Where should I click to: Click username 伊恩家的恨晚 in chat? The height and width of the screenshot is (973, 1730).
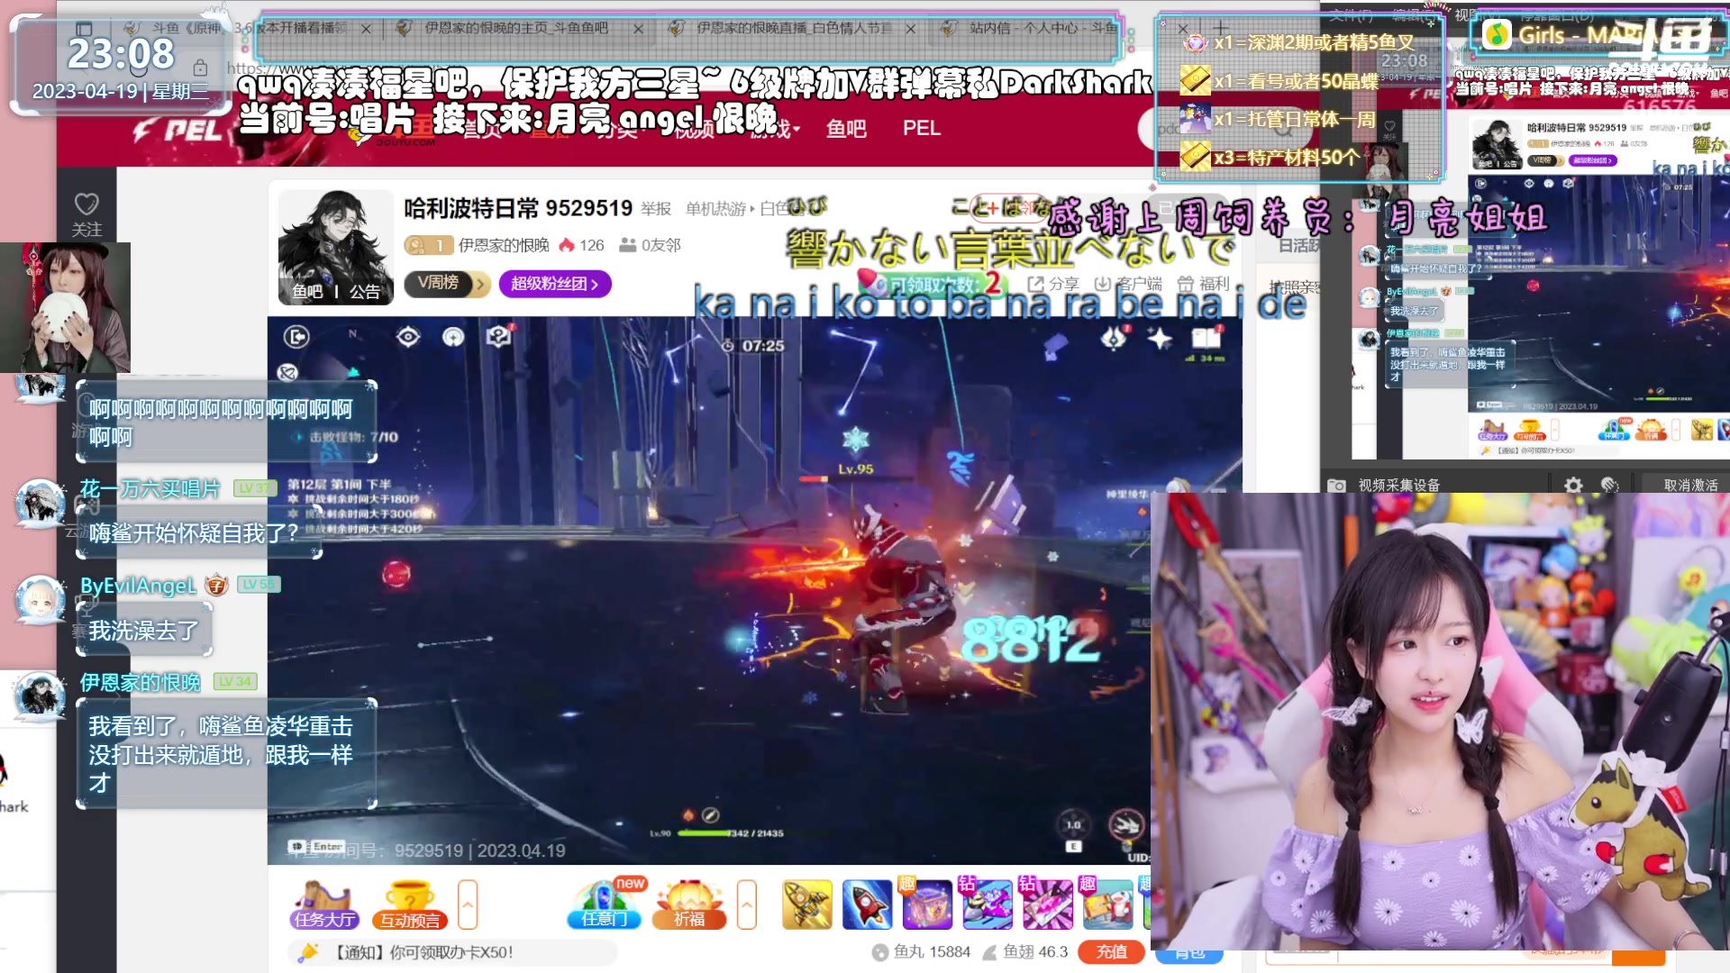(x=140, y=682)
